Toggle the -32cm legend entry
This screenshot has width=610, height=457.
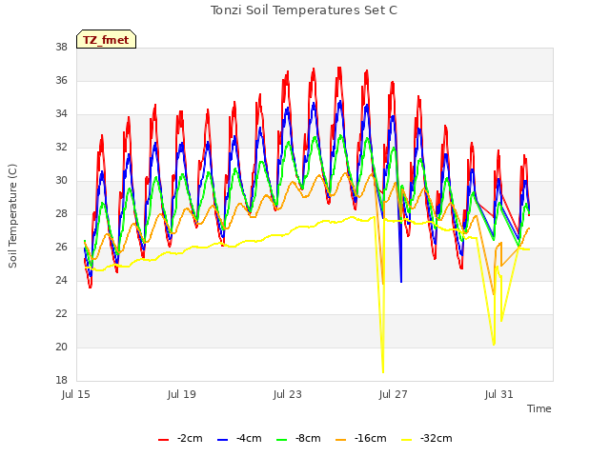point(427,438)
